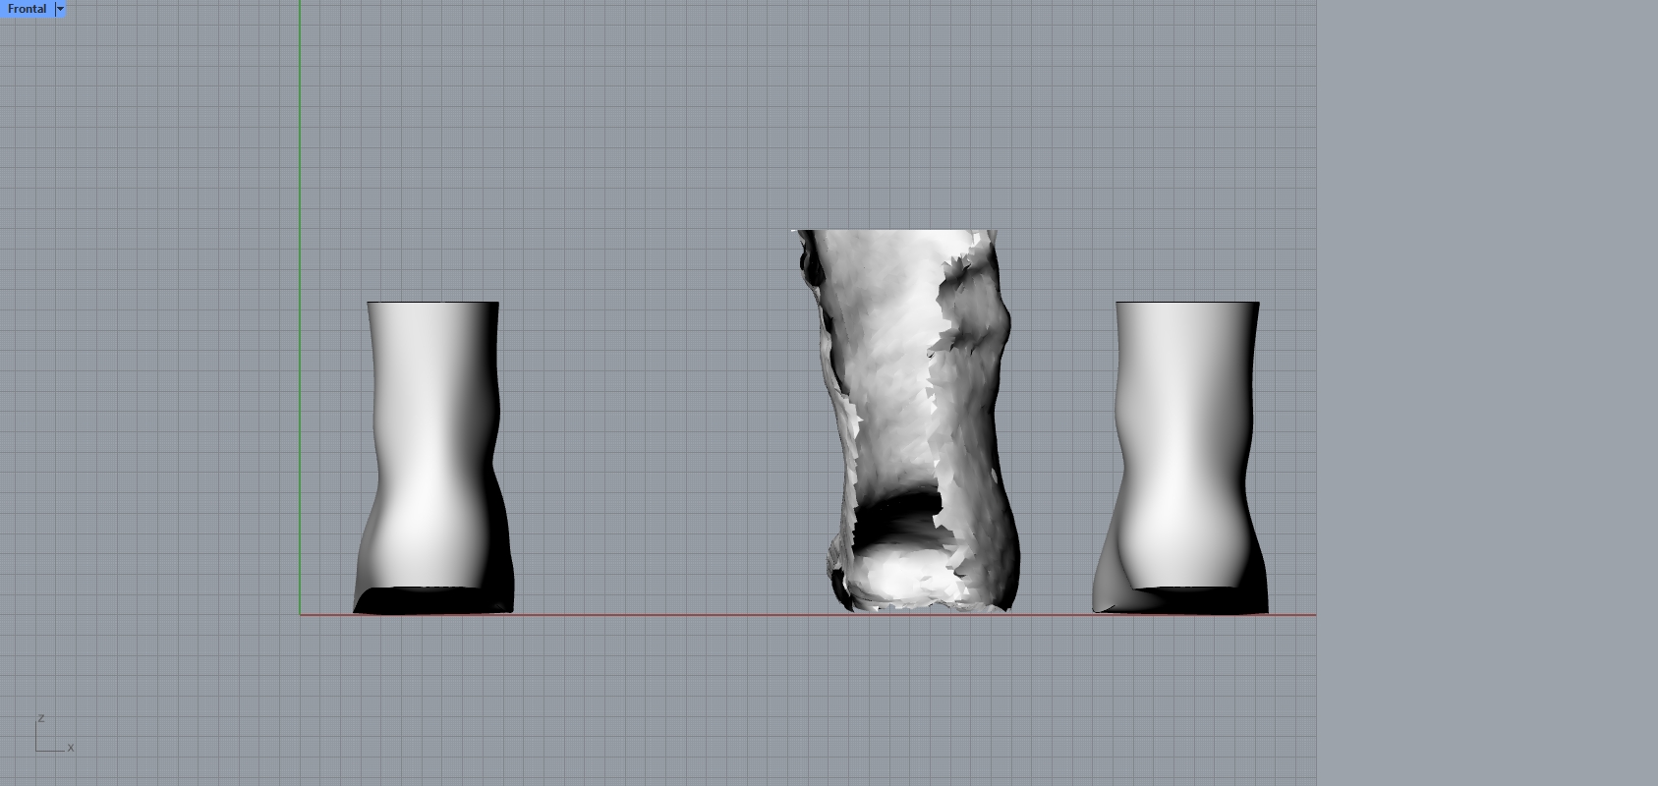Click the black base of the left model
This screenshot has height=786, width=1658.
click(432, 600)
